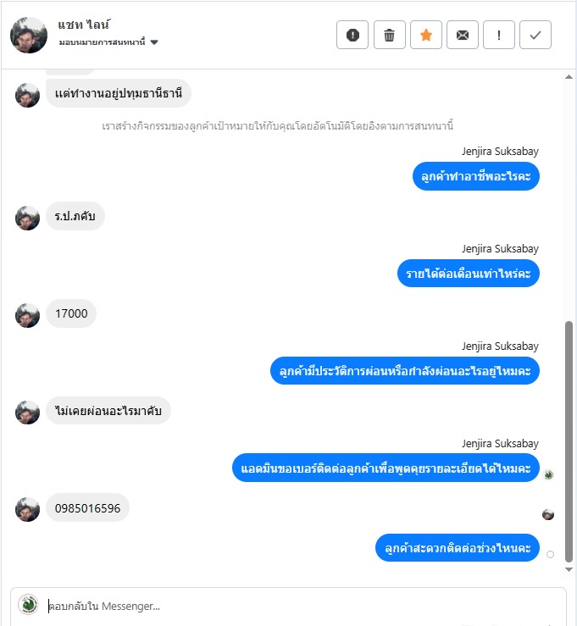Click the Jenjira Suksabay name above first reply

(x=501, y=152)
